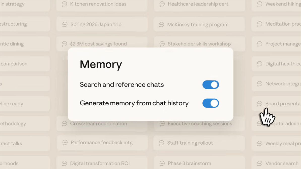This screenshot has height=169, width=301.
Task: Click chat icon beside Vendor search
Action: tap(260, 163)
